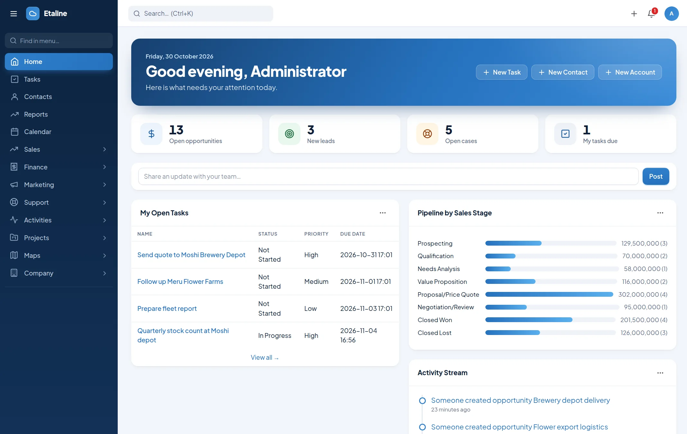The image size is (687, 434).
Task: Expand the Company menu chevron
Action: [105, 273]
